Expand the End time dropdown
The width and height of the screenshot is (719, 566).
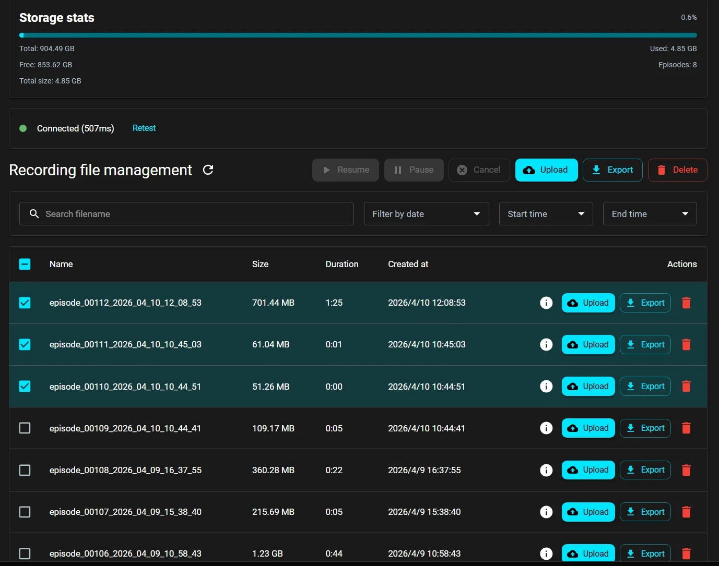click(x=650, y=214)
